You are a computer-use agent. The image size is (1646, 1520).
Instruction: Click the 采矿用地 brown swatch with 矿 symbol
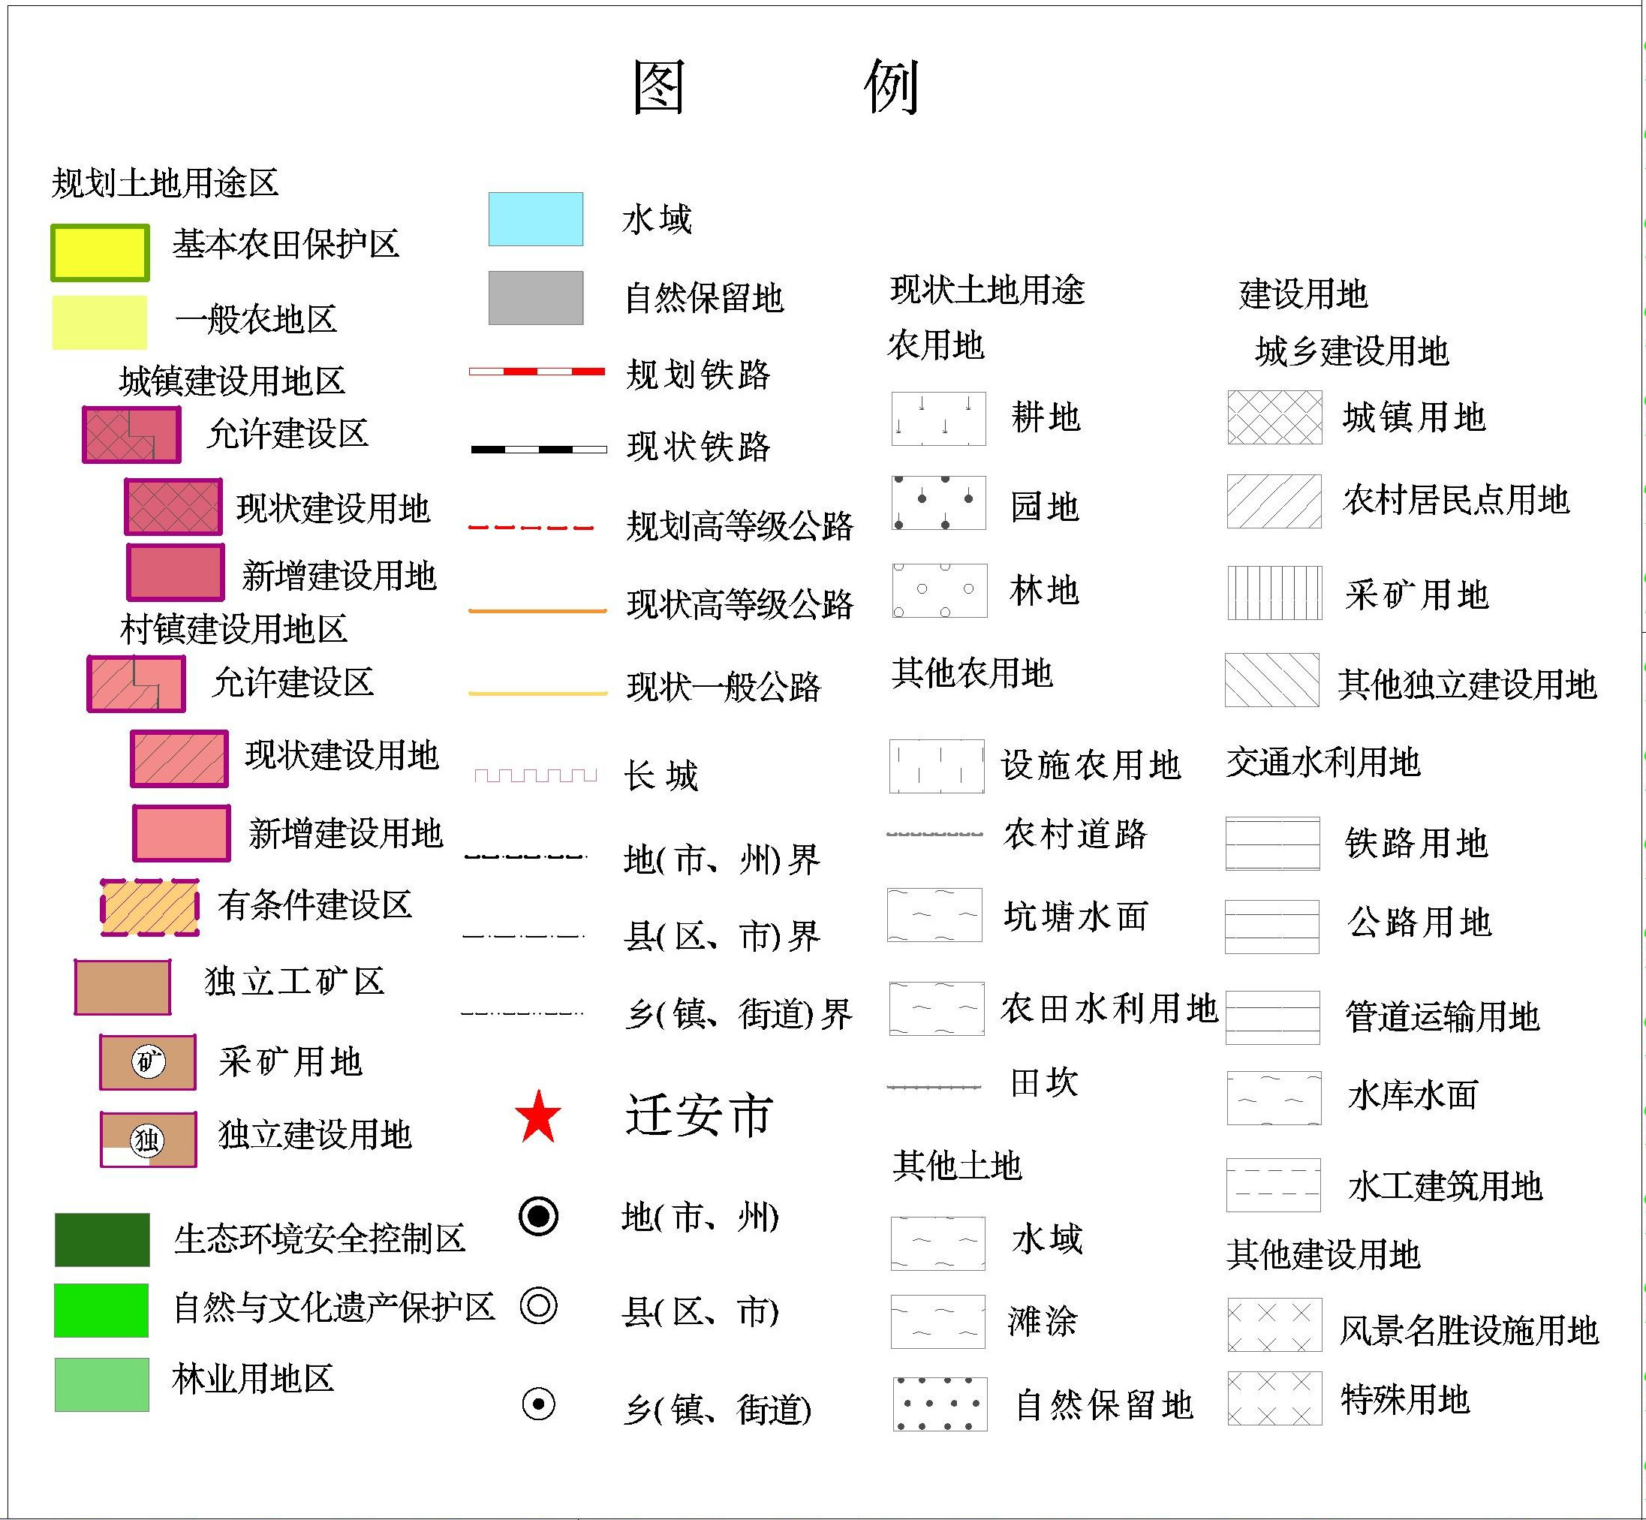click(148, 1063)
